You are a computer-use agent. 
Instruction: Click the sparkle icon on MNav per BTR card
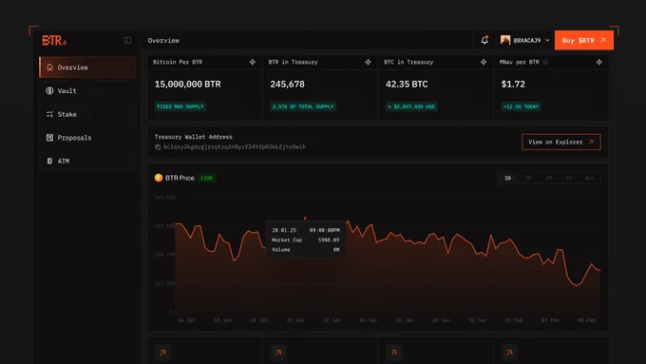tap(599, 62)
